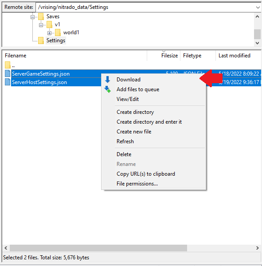
Task: Click the Download arrow icon in context menu
Action: (107, 79)
